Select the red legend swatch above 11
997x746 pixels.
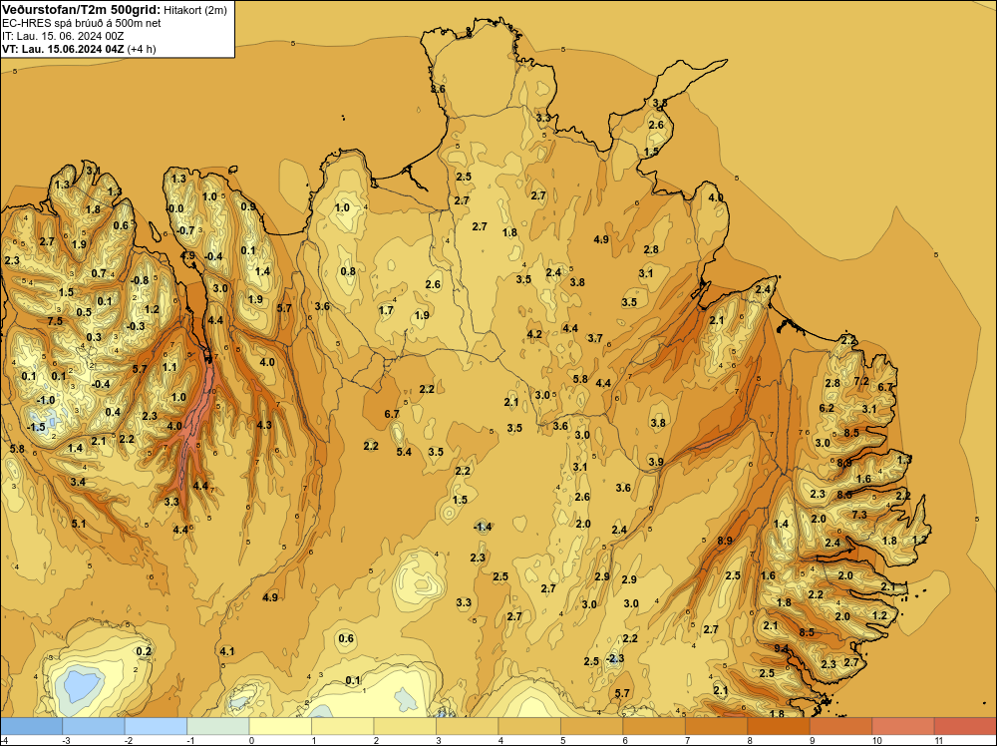click(965, 726)
